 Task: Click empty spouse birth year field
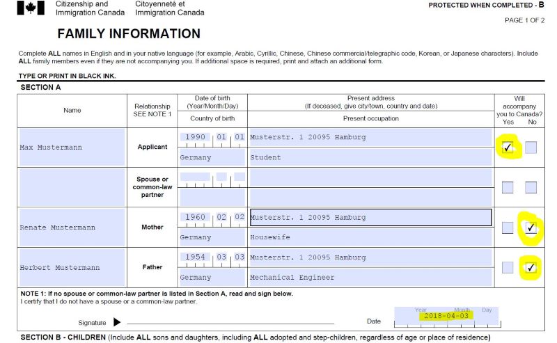click(x=195, y=177)
